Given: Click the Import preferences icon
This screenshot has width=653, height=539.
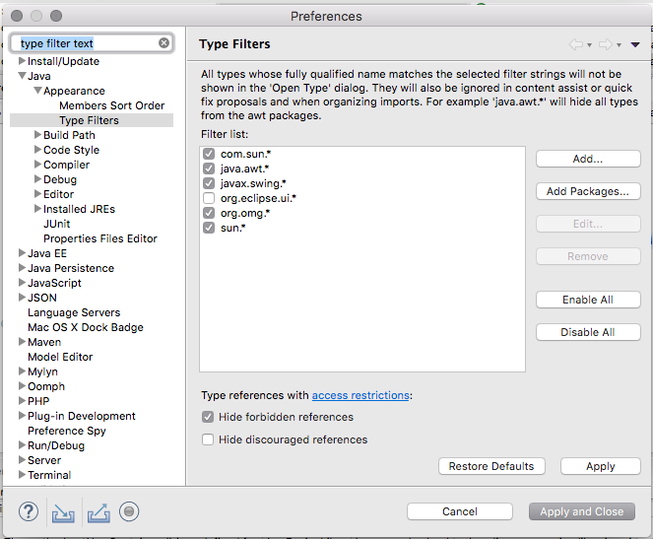Looking at the screenshot, I should (x=63, y=512).
